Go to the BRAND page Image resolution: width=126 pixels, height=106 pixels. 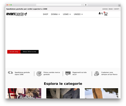click(111, 9)
